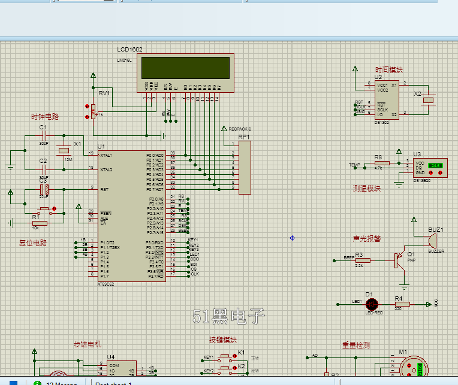
Task: Click the '按键模块' section label
Action: 223,339
